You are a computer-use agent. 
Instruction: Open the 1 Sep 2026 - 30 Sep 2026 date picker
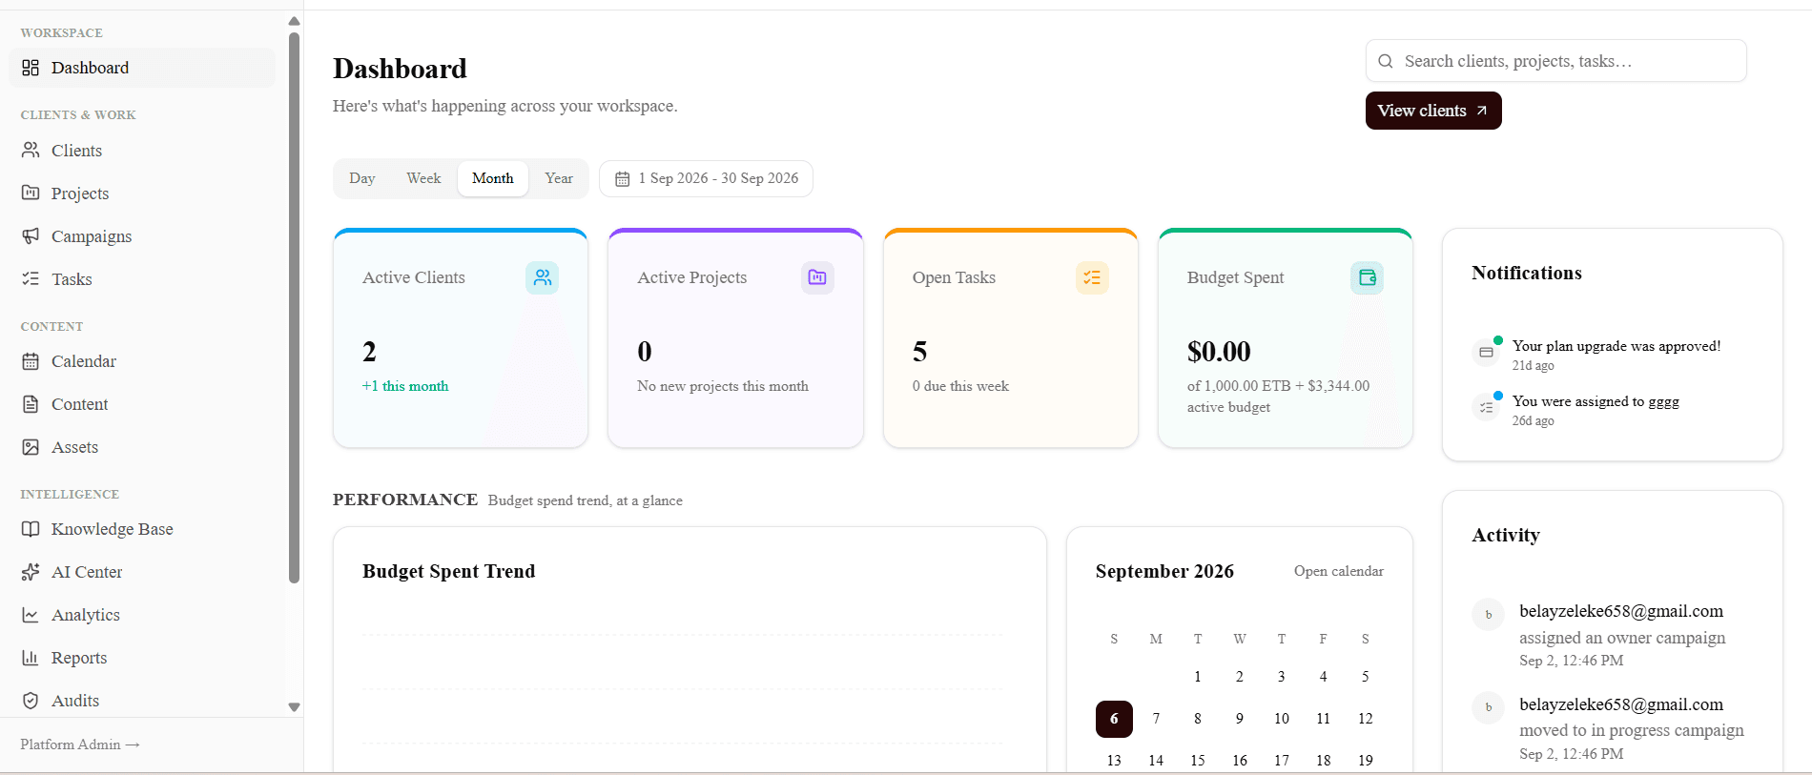click(x=706, y=178)
